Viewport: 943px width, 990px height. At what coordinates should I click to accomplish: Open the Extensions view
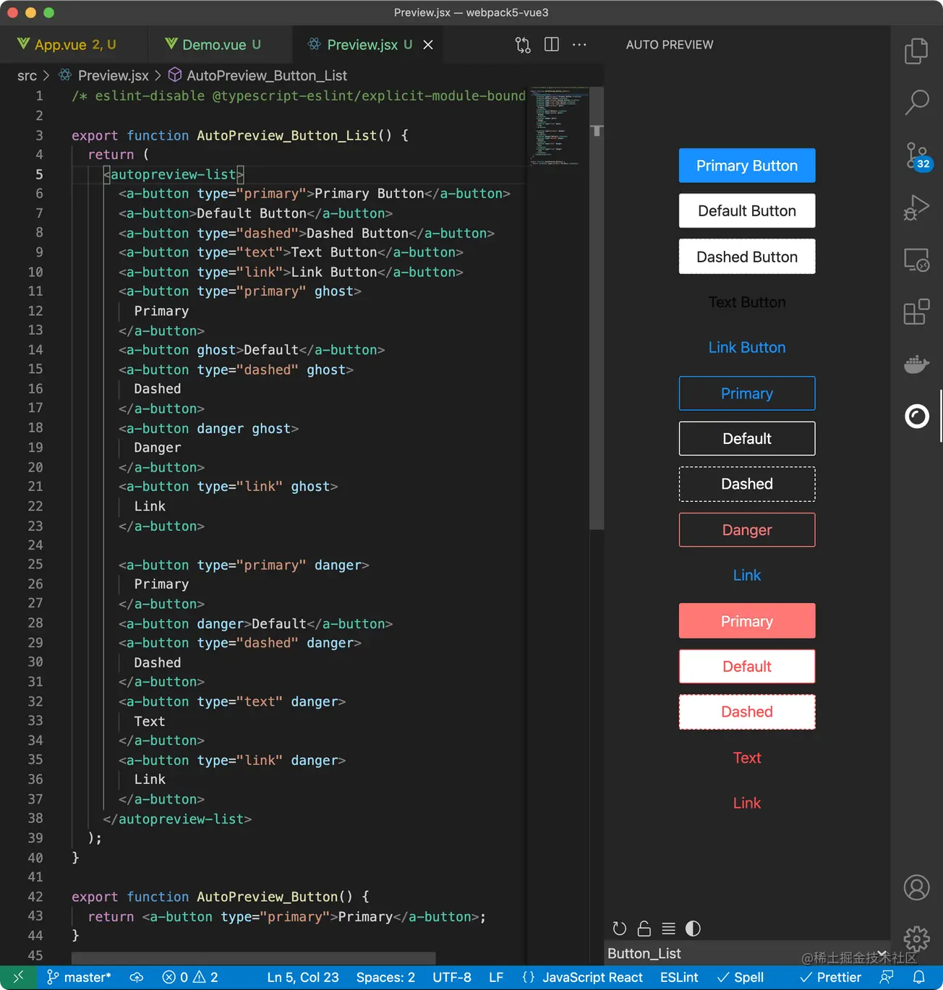(916, 312)
